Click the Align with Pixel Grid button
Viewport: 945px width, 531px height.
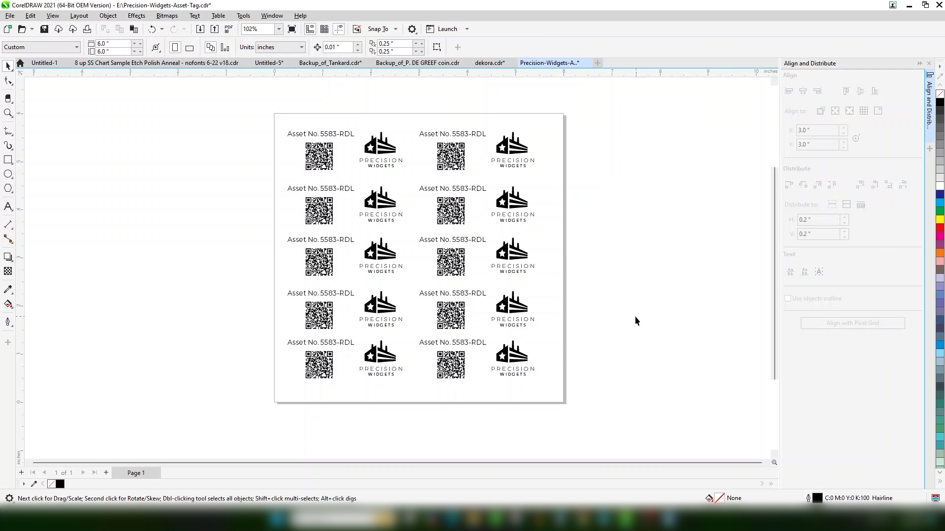coord(852,323)
